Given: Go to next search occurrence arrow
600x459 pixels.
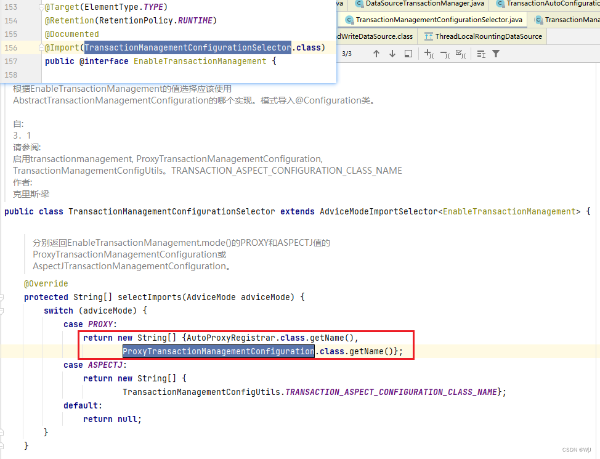Looking at the screenshot, I should coord(392,54).
